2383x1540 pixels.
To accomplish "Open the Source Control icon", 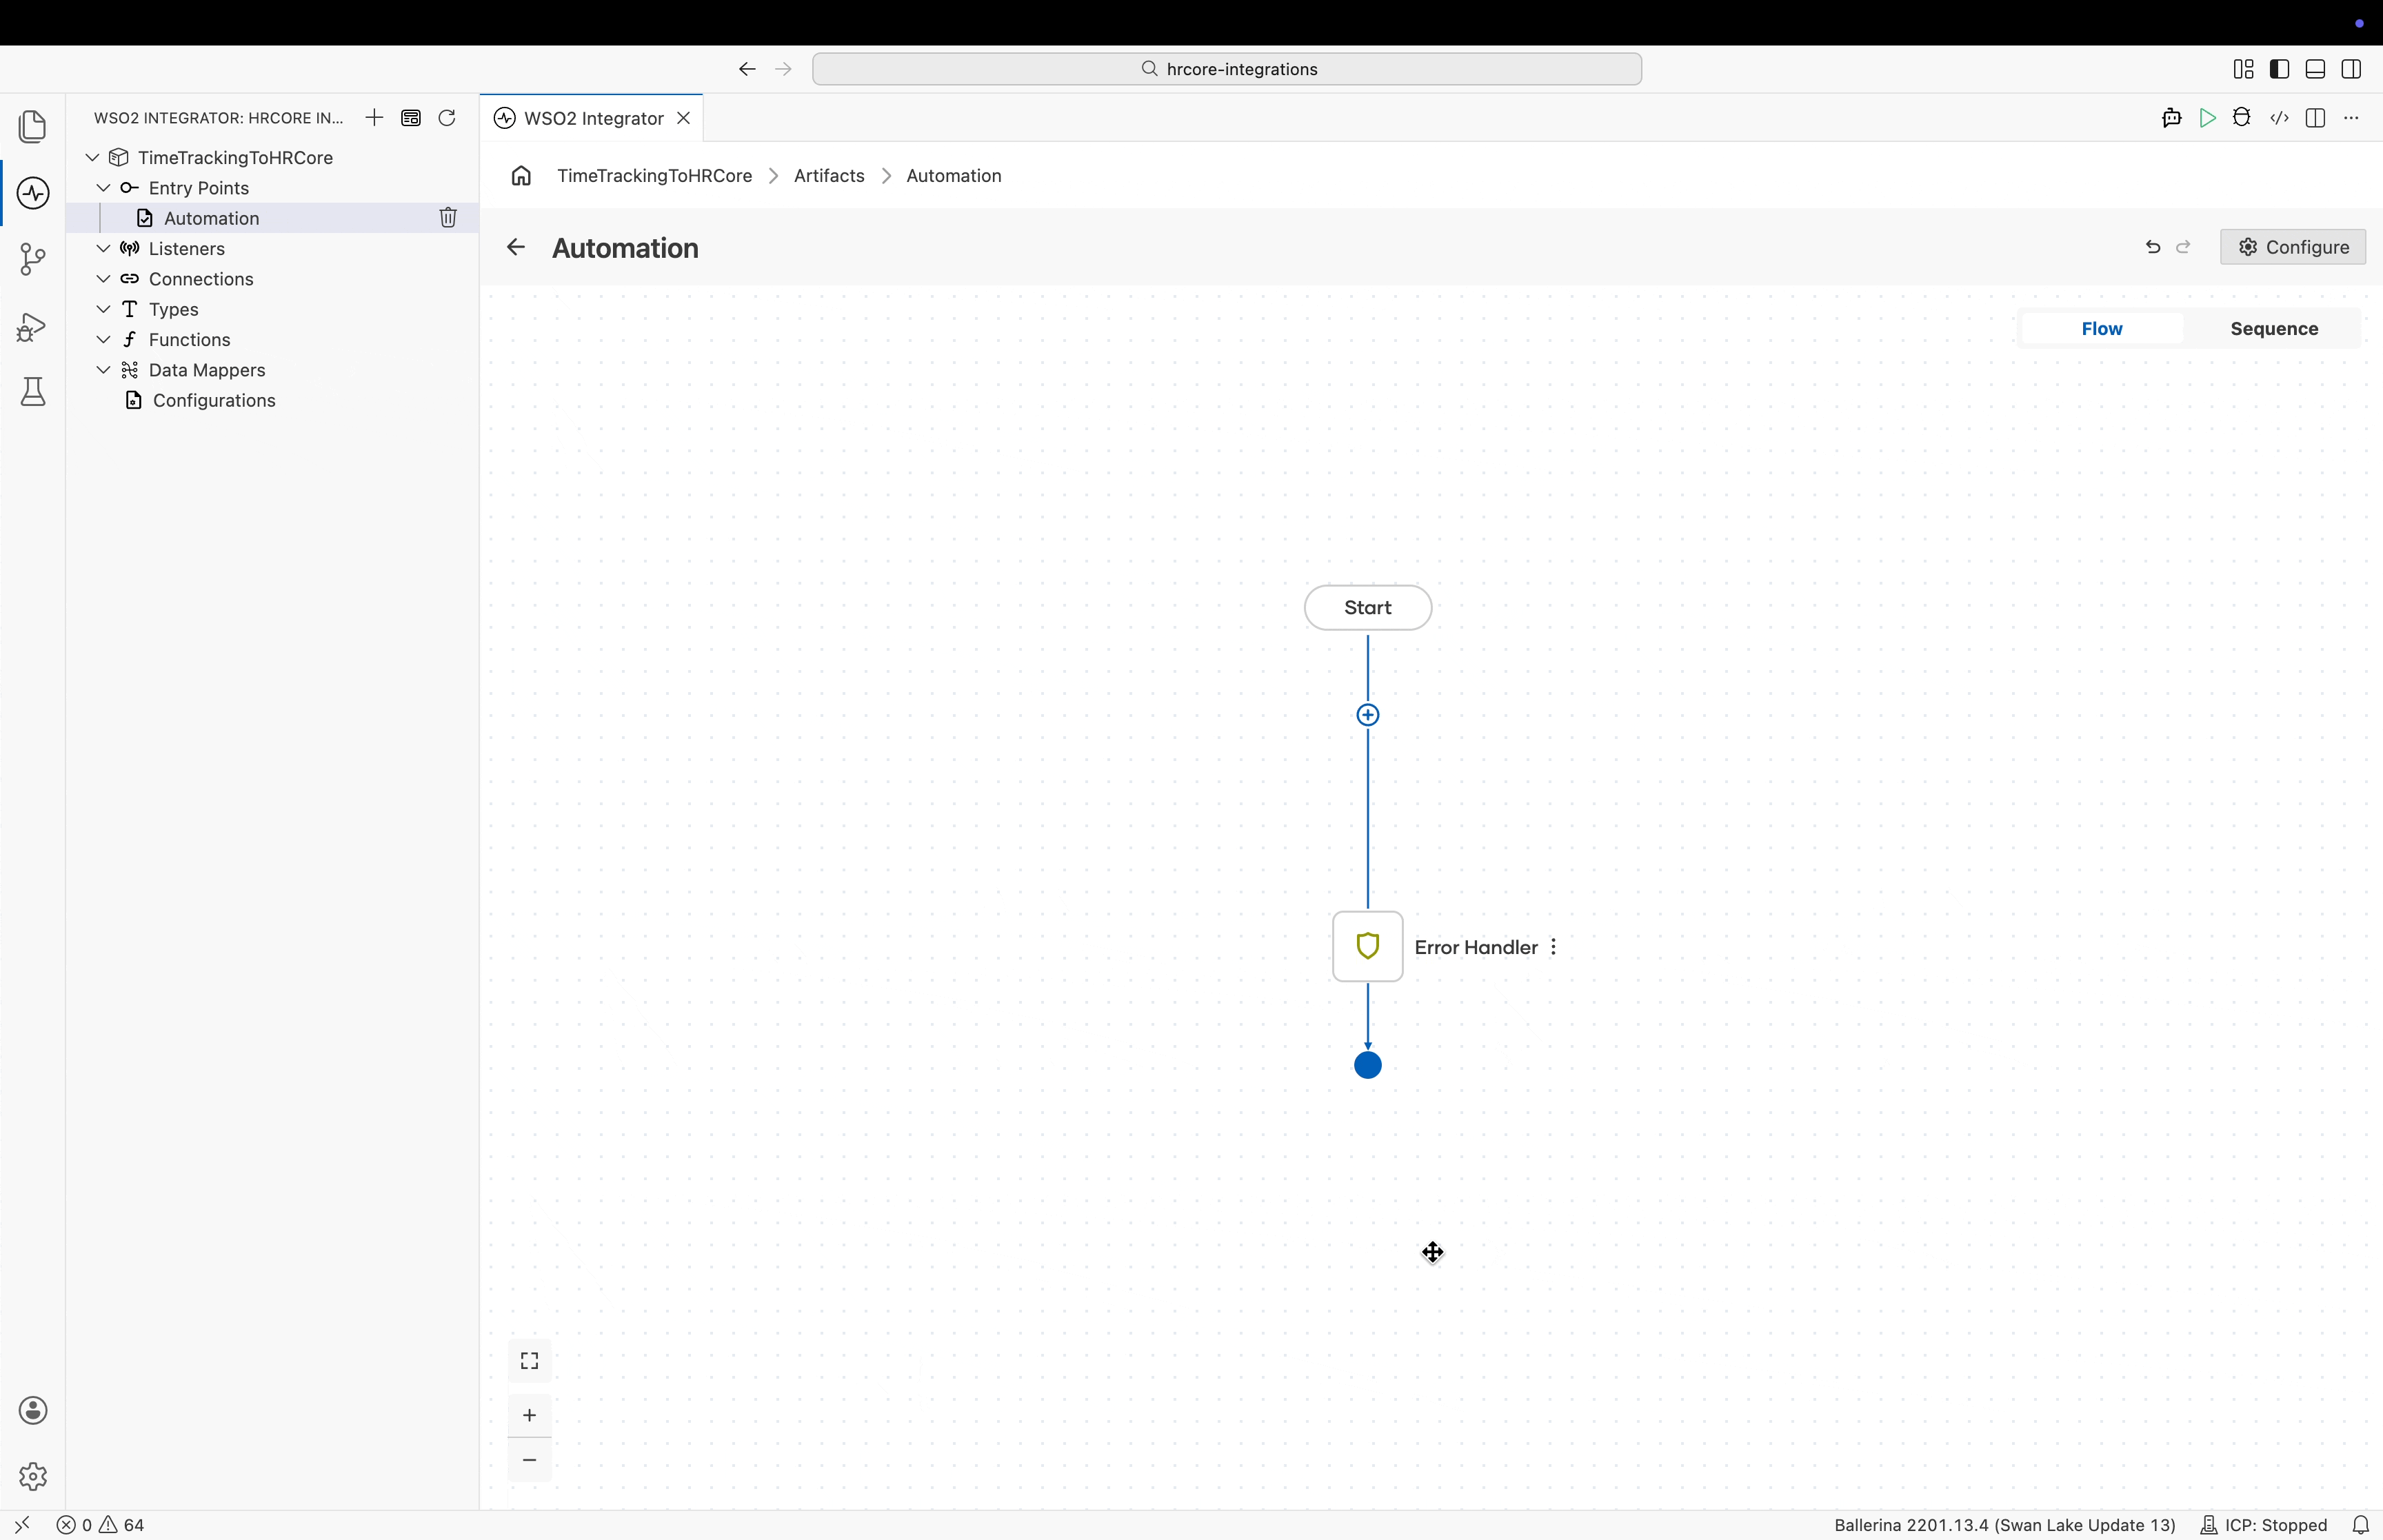I will [x=33, y=259].
